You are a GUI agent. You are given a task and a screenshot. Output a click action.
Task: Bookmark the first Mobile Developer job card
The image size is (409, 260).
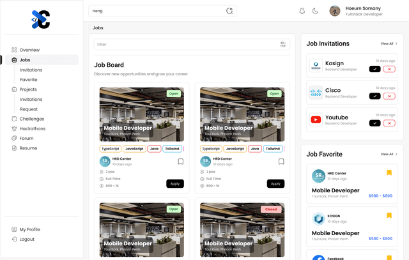click(180, 162)
